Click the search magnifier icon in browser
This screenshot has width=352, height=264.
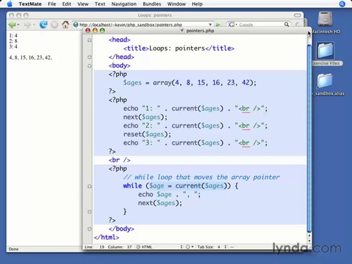[286, 25]
